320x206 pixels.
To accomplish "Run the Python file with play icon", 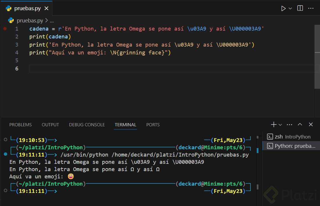I will click(283, 8).
